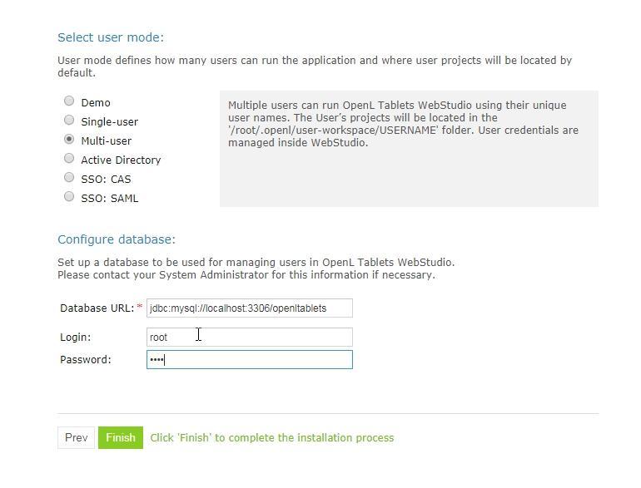
Task: Click the Multi-user description panel
Action: tap(409, 149)
